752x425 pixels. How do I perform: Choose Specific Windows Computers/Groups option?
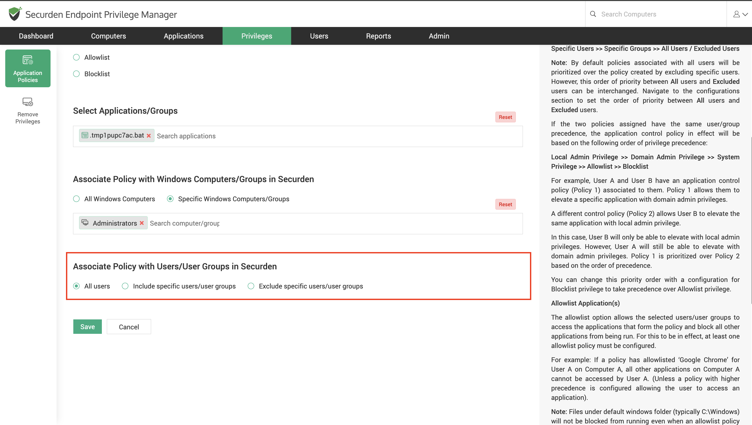click(170, 199)
